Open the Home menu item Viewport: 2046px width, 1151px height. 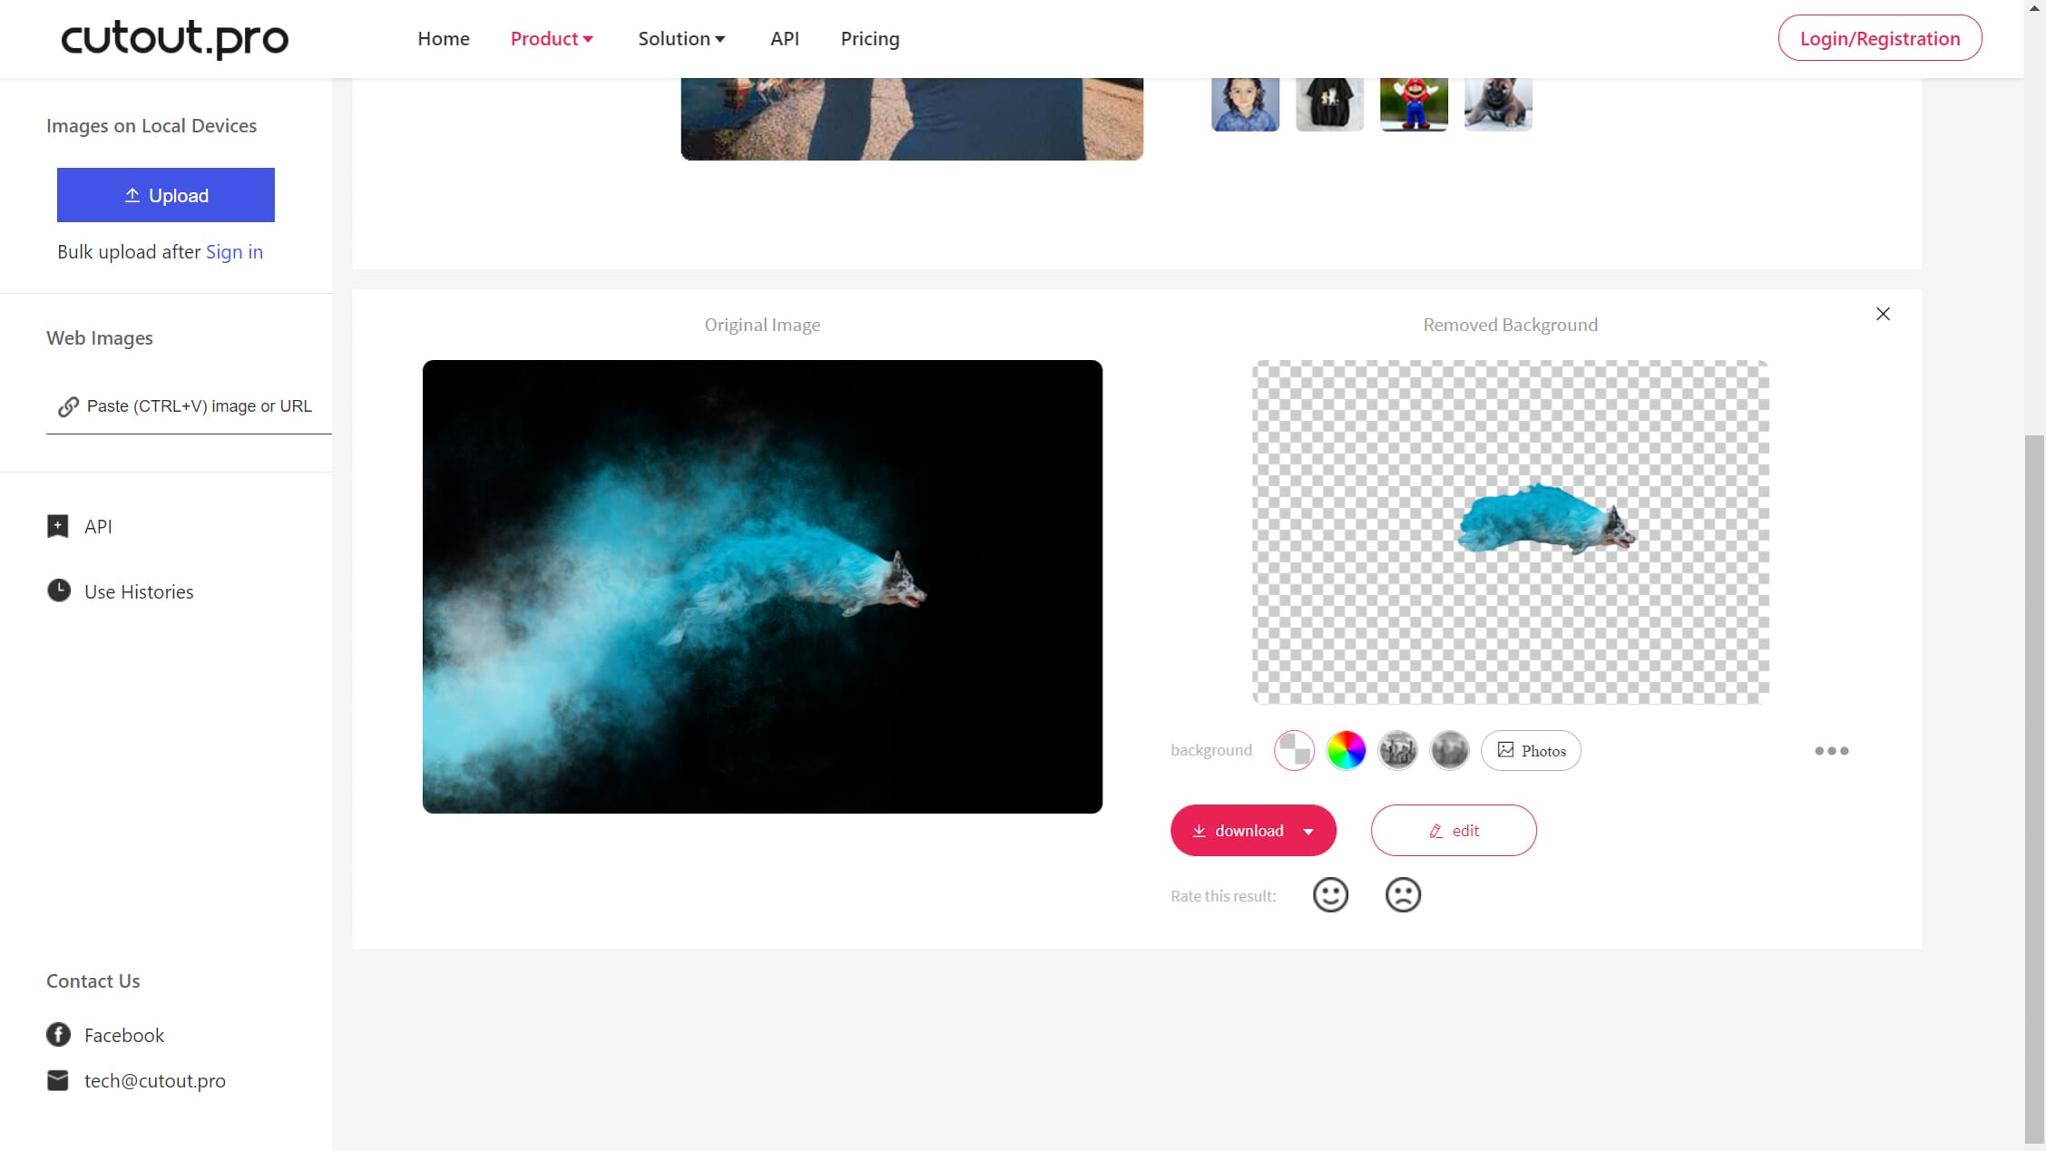[x=443, y=38]
